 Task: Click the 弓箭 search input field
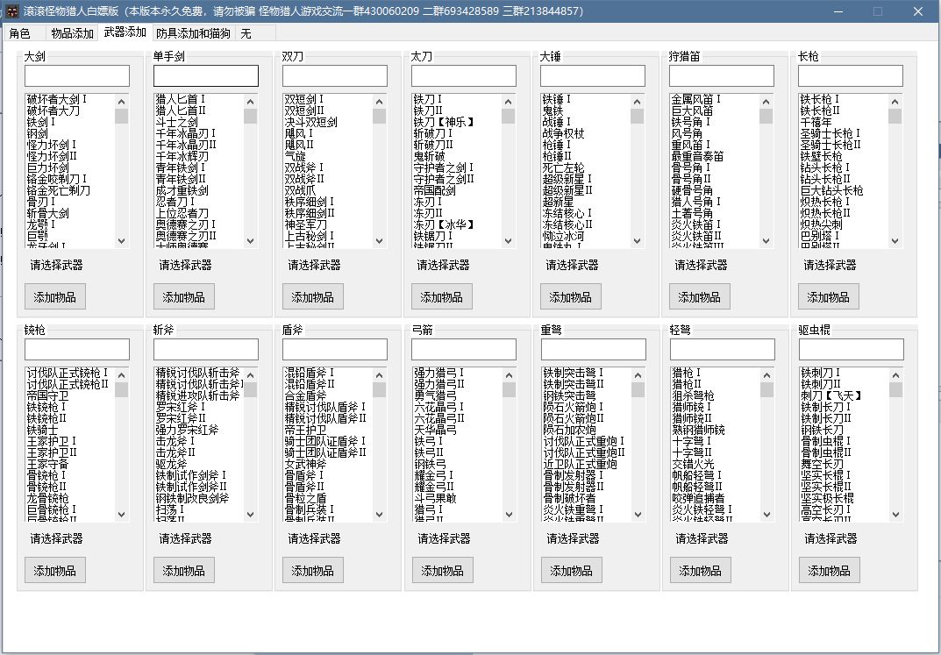[464, 350]
